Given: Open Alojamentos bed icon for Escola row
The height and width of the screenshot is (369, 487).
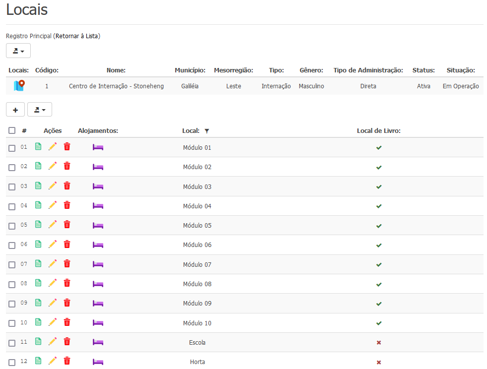Looking at the screenshot, I should coord(98,342).
